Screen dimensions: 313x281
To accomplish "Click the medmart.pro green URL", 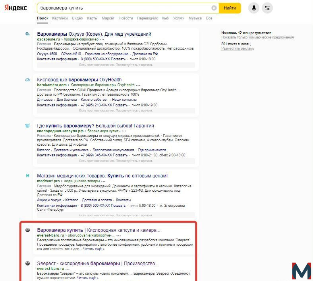I will pyautogui.click(x=48, y=181).
